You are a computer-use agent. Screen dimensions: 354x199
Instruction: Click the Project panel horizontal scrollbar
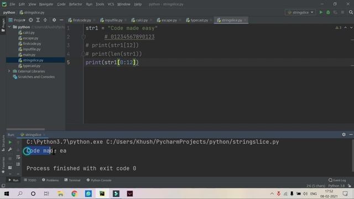(x=25, y=129)
